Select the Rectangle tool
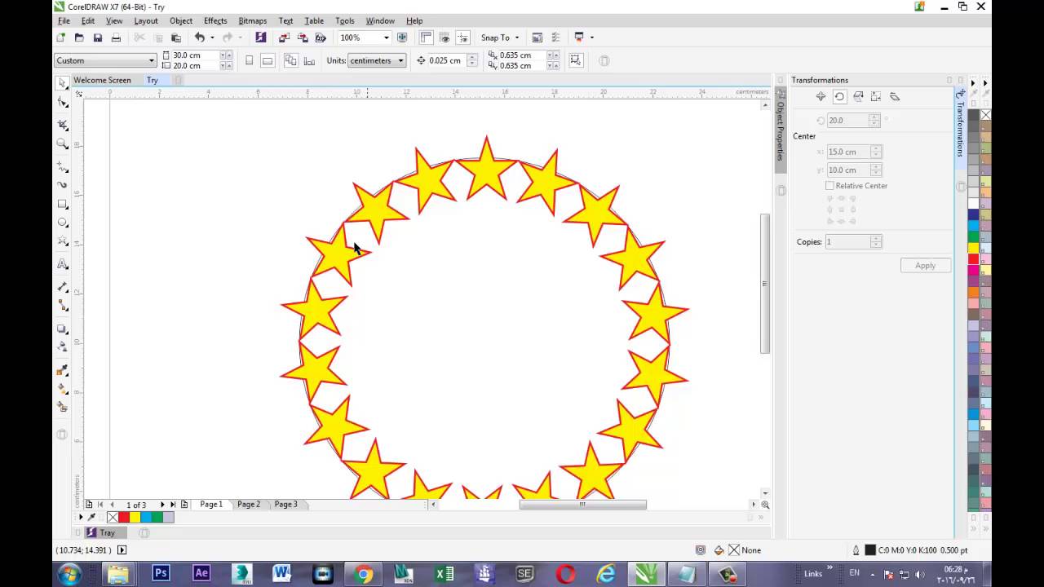The height and width of the screenshot is (587, 1044). point(63,204)
